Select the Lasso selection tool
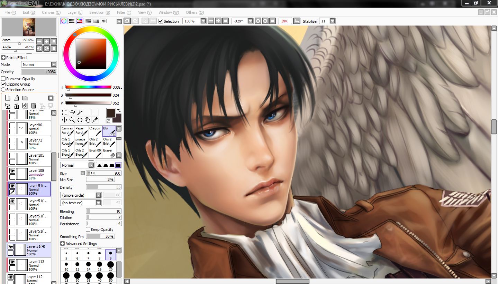The image size is (498, 284). pyautogui.click(x=72, y=112)
